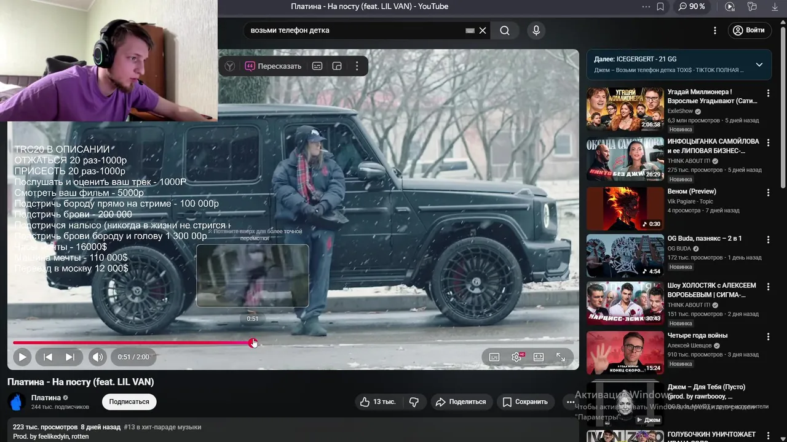This screenshot has height=442, width=787.
Task: Click the browser media playback icon
Action: pos(730,7)
